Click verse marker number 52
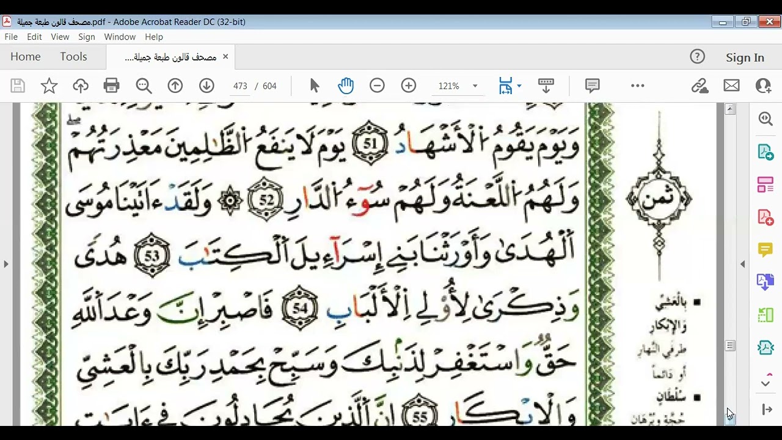 pos(266,200)
